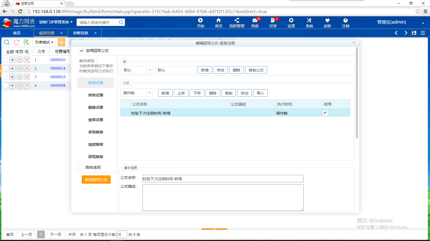Click the search magnifier in keyword box
Screen dimensions: 430x241
click(121, 22)
